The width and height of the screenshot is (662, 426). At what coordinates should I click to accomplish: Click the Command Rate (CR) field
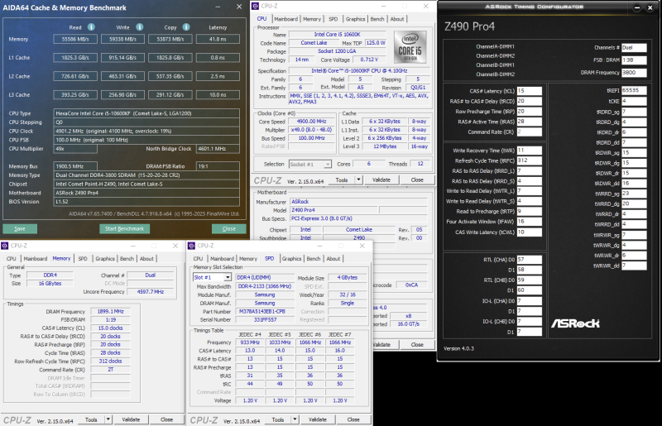tap(529, 132)
